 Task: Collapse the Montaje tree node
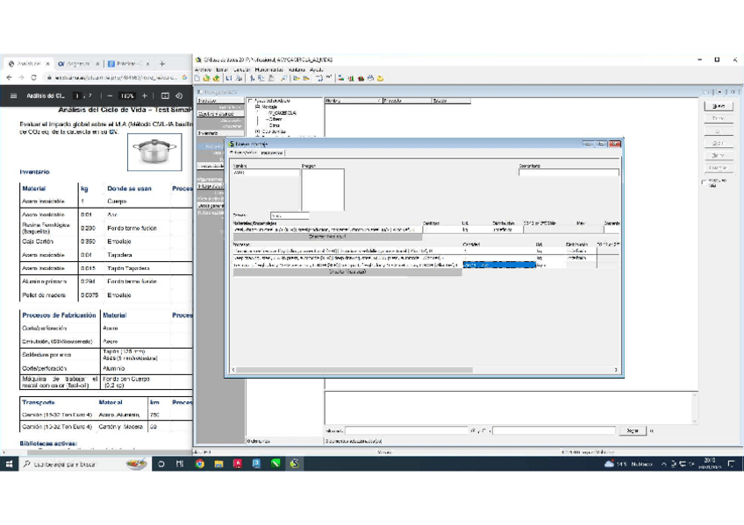(x=257, y=107)
